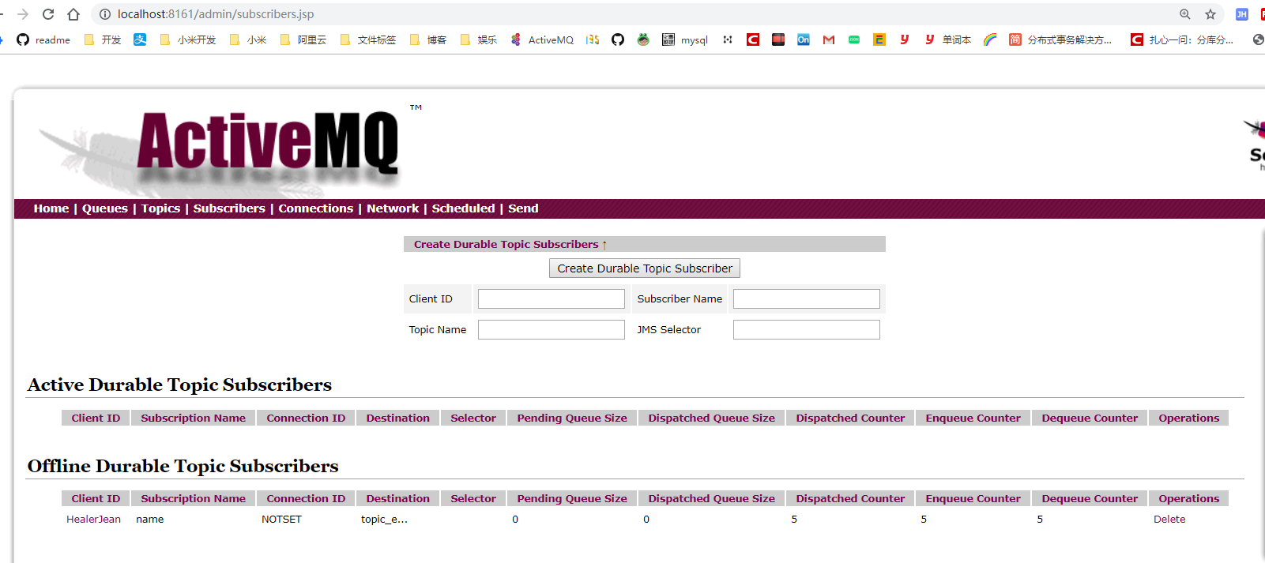Click Create Durable Topic Subscriber button

645,268
